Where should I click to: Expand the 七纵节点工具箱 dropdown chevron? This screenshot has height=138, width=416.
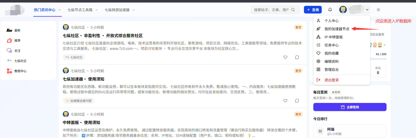(97, 10)
